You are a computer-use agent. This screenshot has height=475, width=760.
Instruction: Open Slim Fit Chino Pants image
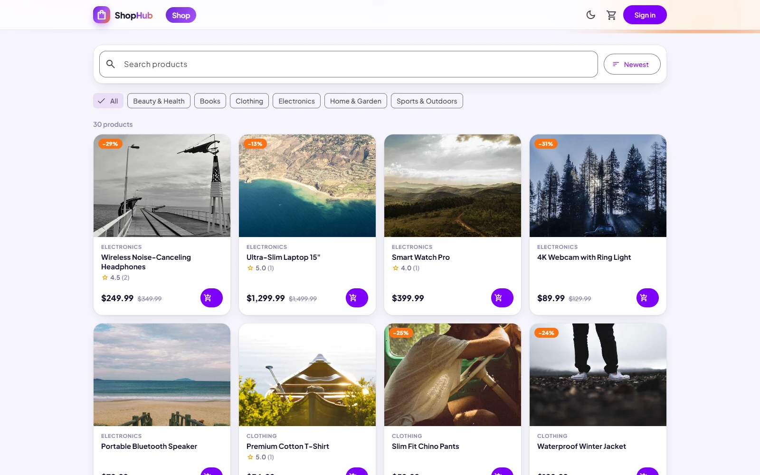tap(453, 375)
